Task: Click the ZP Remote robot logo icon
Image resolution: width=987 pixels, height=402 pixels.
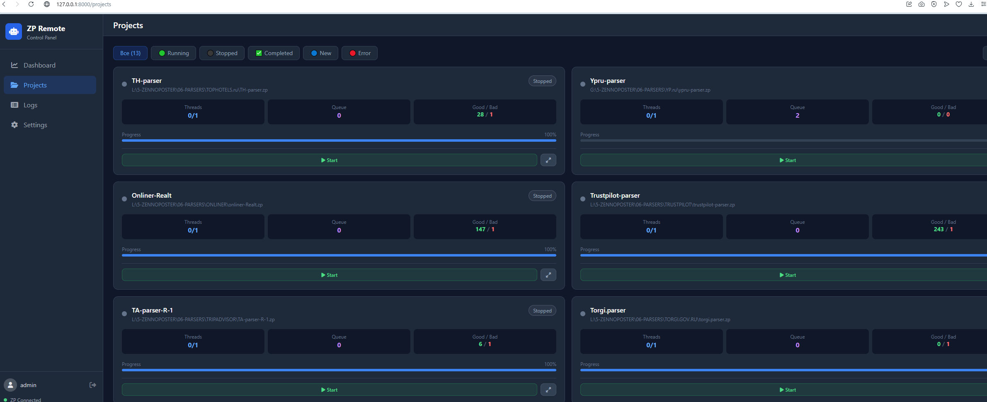Action: click(x=14, y=31)
